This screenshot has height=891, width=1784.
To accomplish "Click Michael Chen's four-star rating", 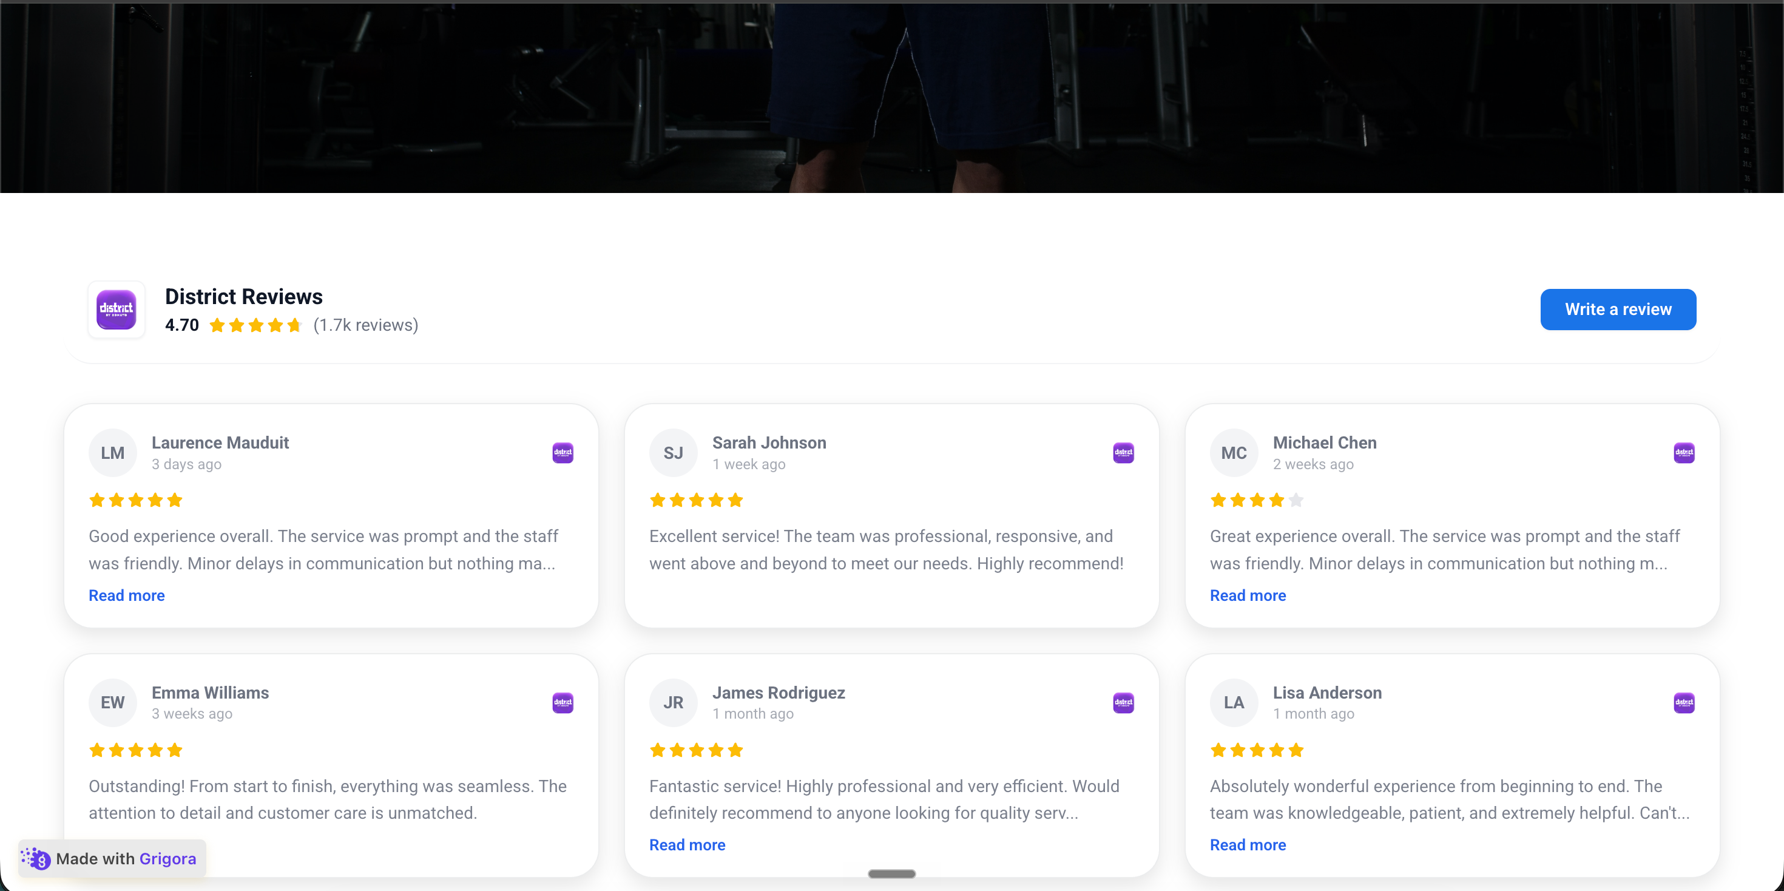I will coord(1256,500).
